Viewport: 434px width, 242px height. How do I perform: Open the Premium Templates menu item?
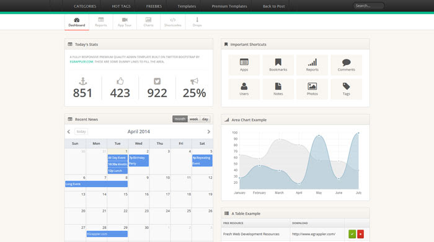(x=229, y=6)
